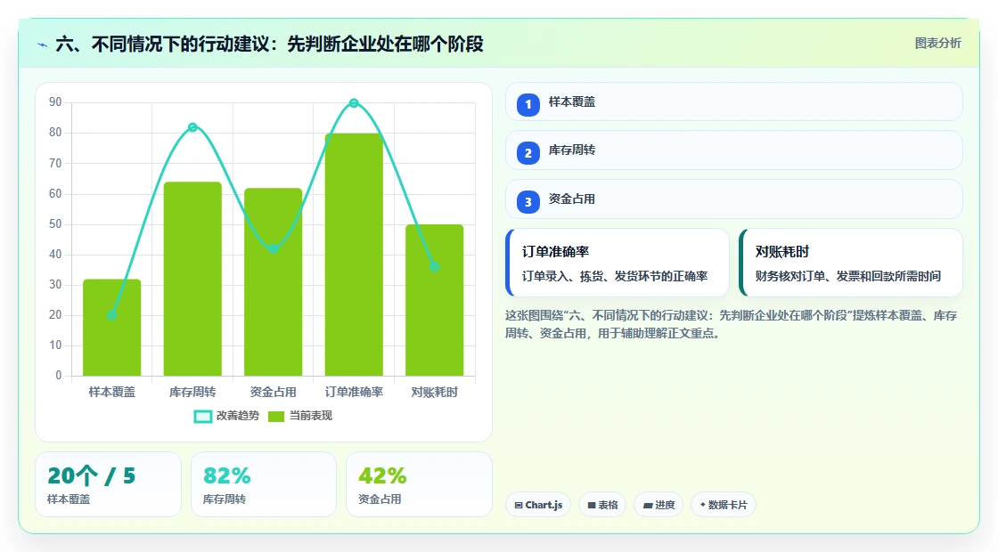The image size is (998, 552).
Task: Toggle the 当前表现 legend entry
Action: (299, 416)
